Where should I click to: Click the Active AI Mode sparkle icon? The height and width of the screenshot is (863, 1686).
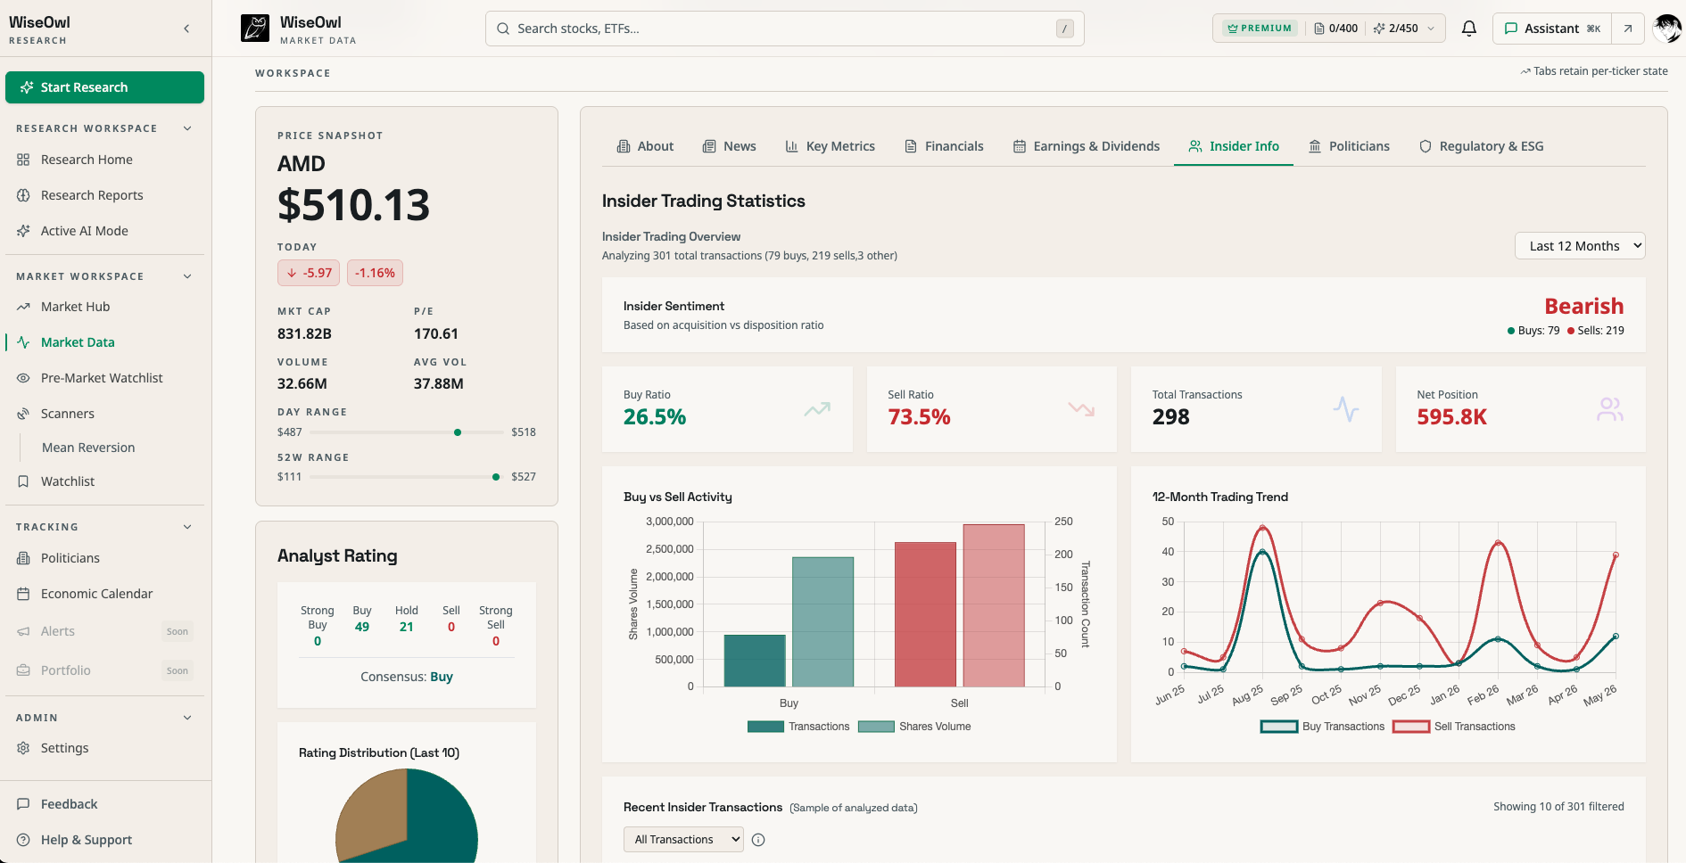click(23, 231)
